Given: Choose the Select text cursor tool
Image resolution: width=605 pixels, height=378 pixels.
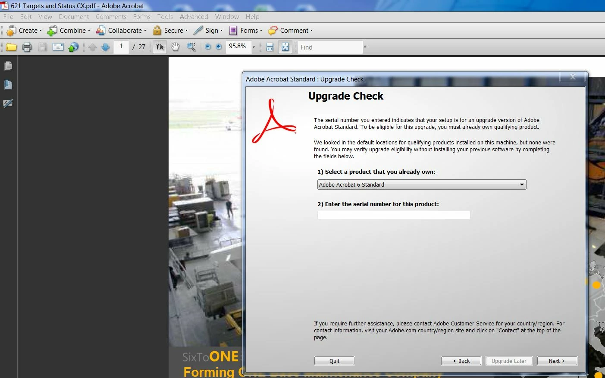Looking at the screenshot, I should [160, 47].
